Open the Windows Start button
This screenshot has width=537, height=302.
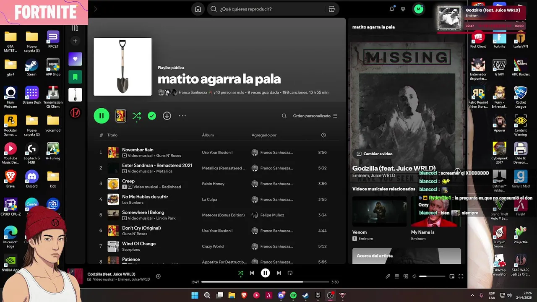195,295
